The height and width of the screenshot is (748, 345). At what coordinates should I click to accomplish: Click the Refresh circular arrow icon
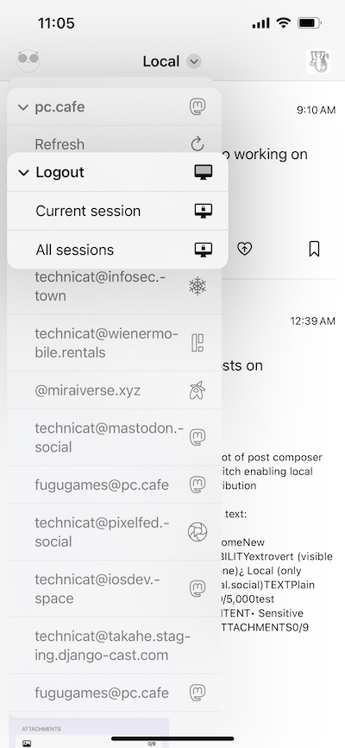point(198,144)
